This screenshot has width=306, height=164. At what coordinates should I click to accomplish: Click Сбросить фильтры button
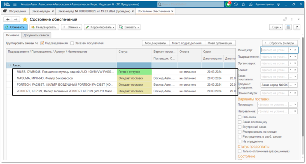pyautogui.click(x=280, y=43)
